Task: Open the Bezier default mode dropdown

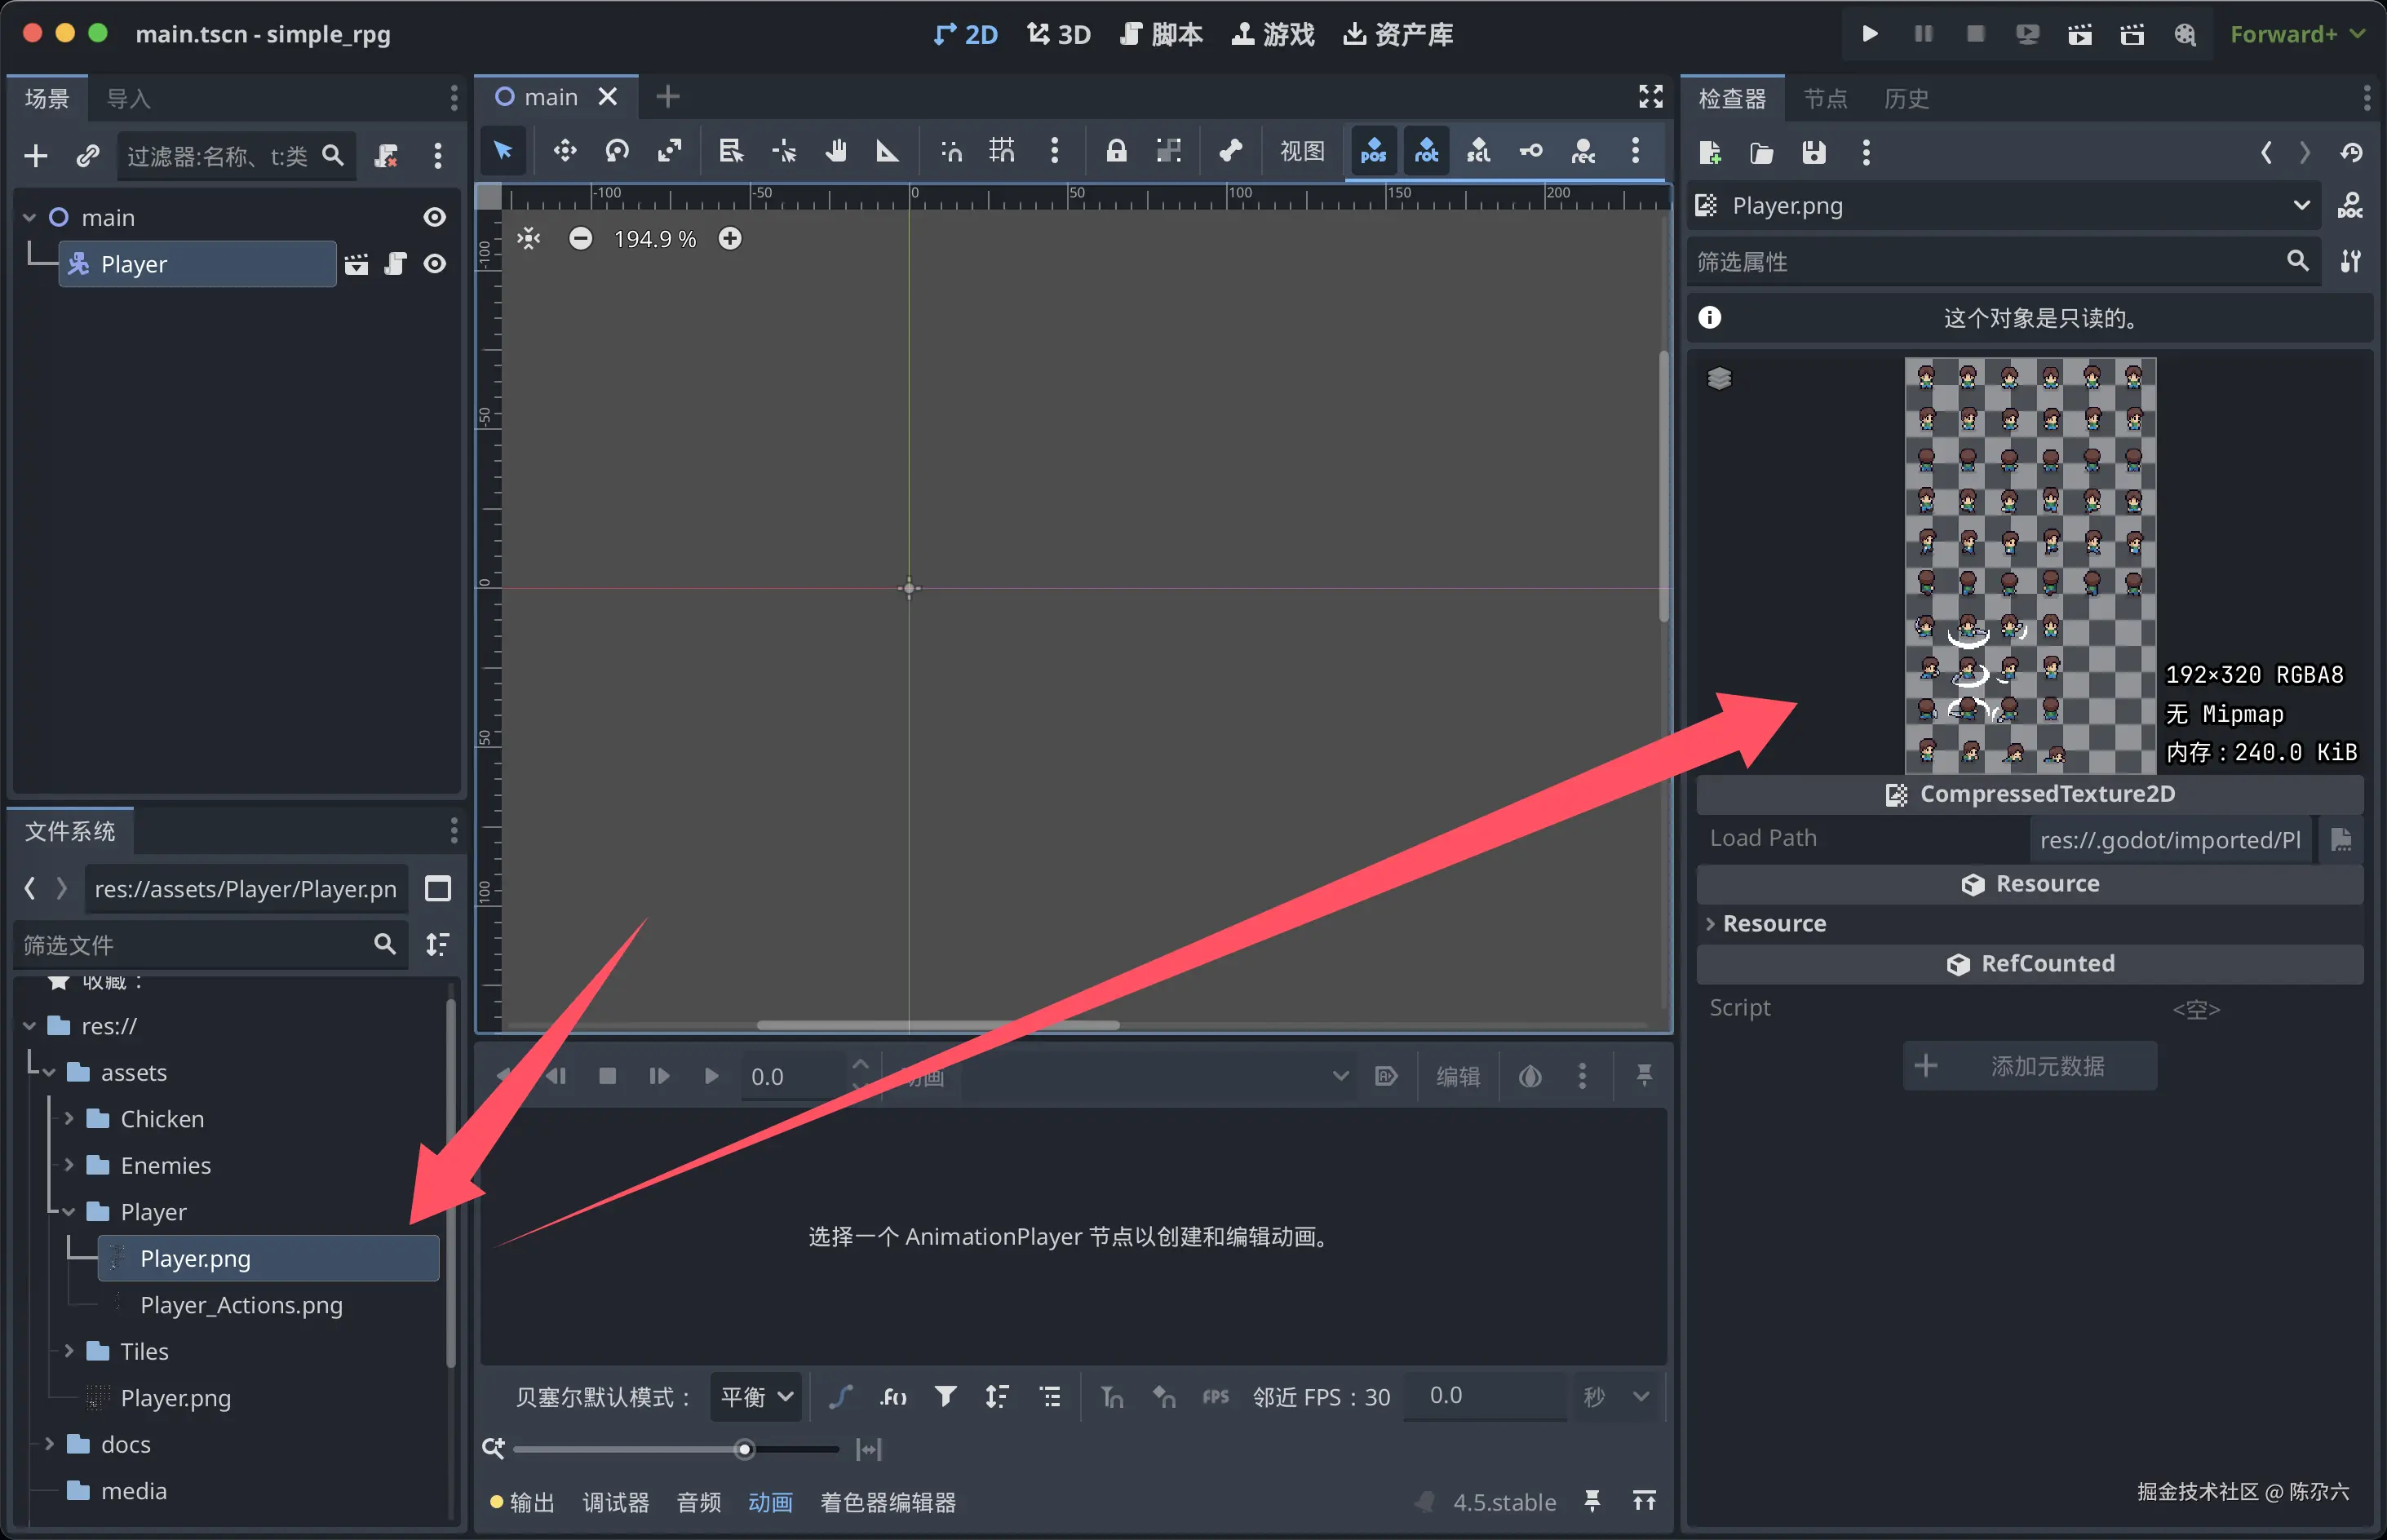Action: (757, 1397)
